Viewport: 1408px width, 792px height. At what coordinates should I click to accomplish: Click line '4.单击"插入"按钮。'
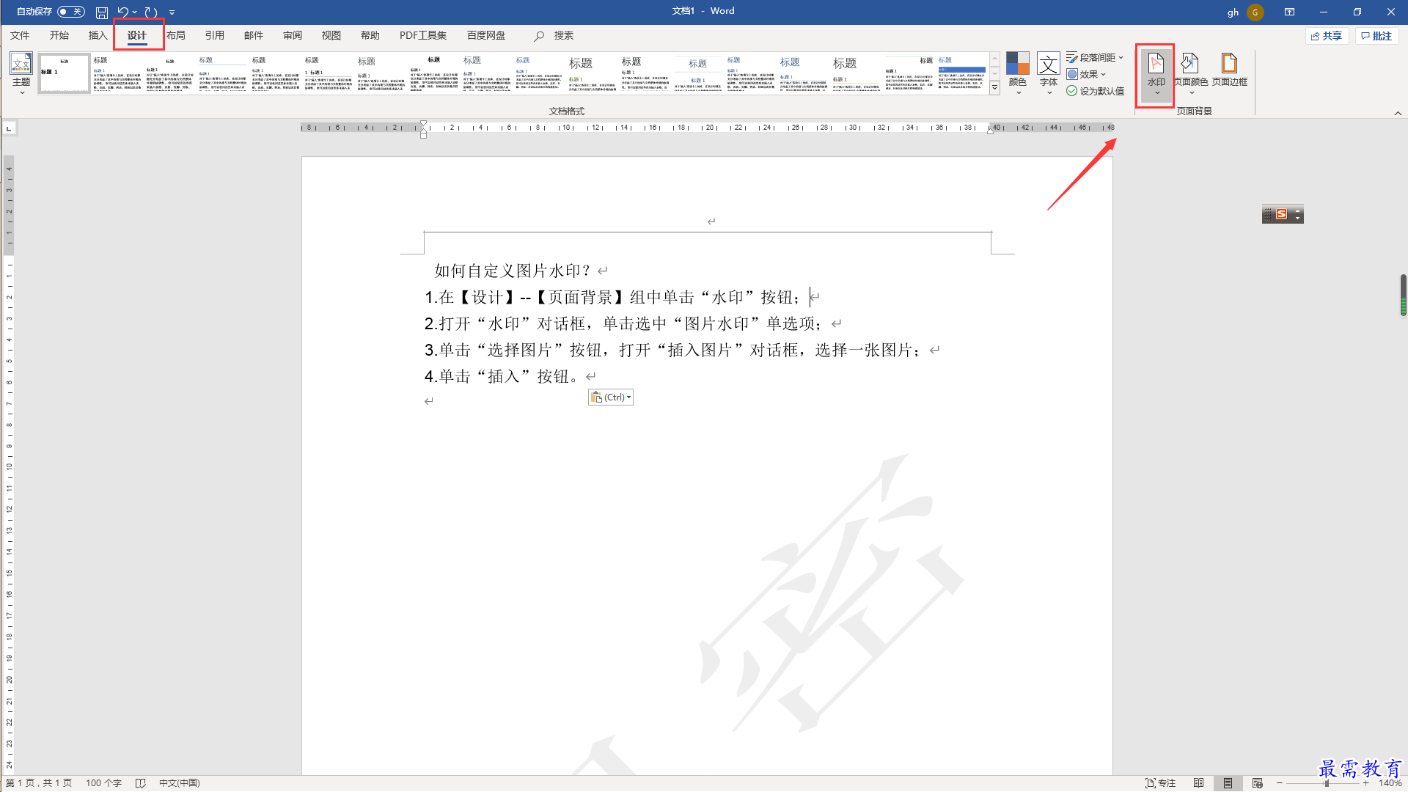(x=503, y=376)
